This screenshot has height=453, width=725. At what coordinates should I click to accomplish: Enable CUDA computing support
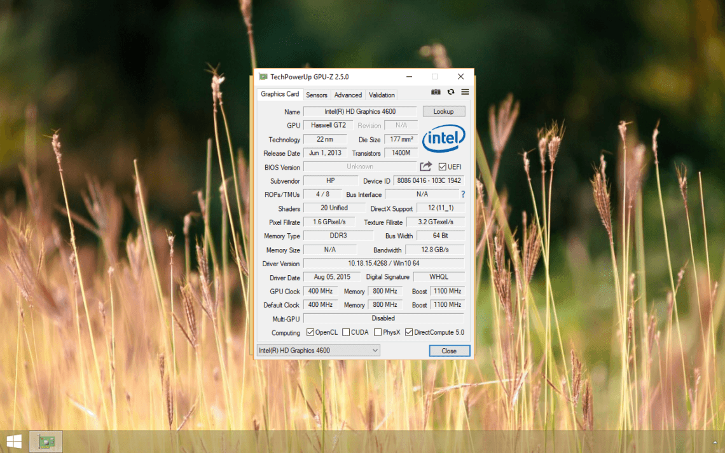pyautogui.click(x=344, y=332)
